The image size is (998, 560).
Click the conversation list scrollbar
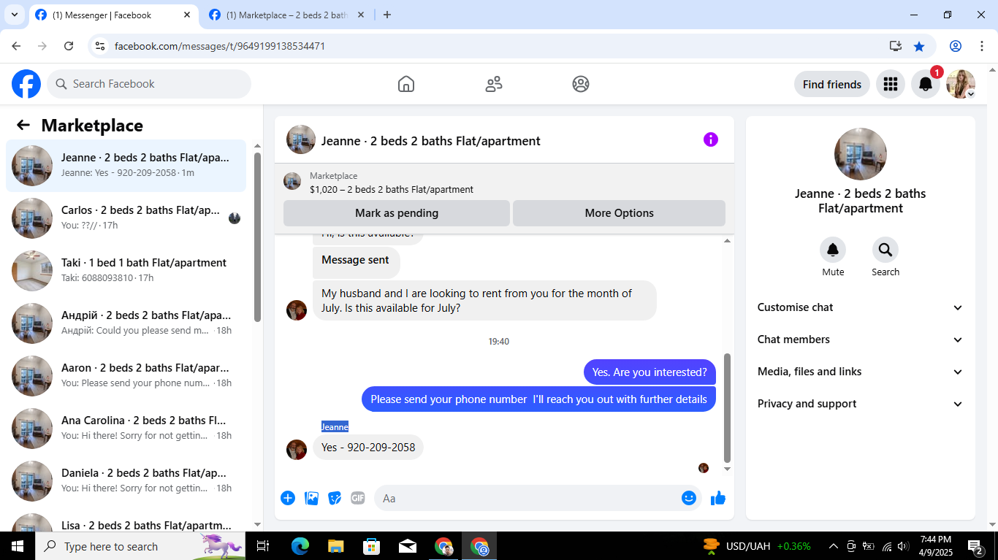tap(257, 237)
